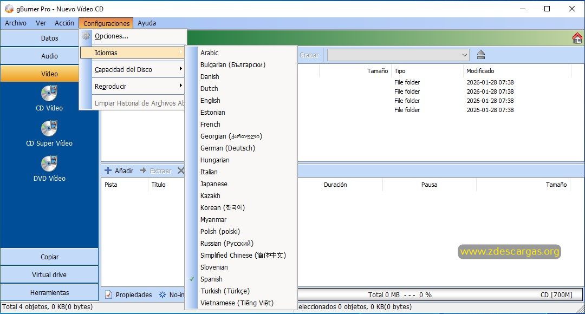Sort files by Tipo column
This screenshot has height=314, width=585.
coord(427,71)
